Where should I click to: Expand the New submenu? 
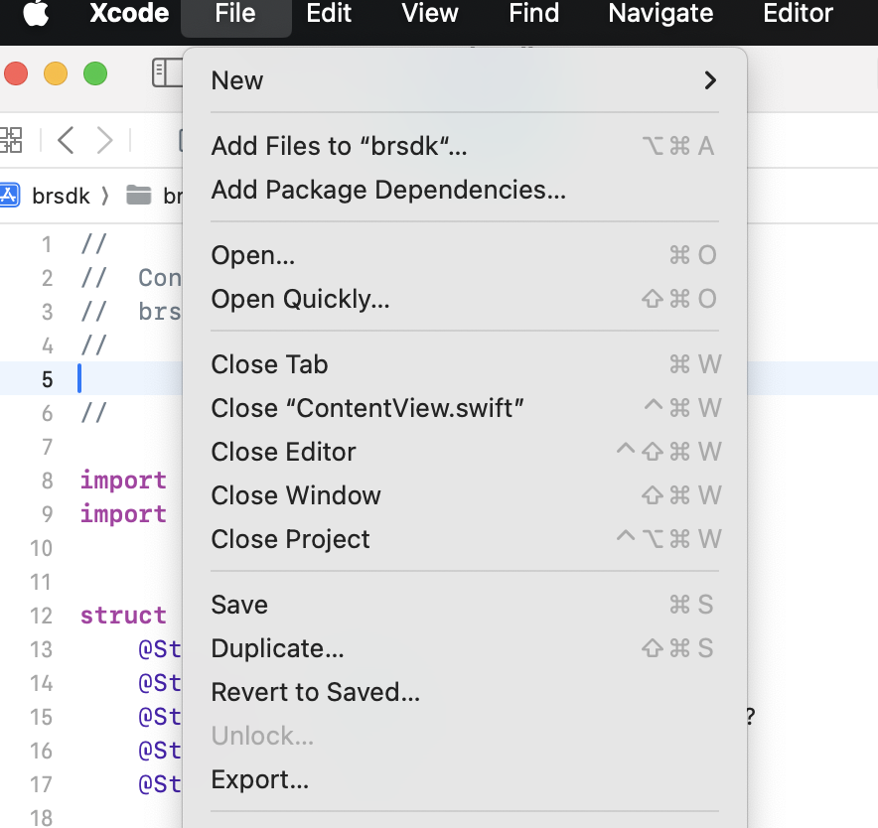[x=465, y=80]
